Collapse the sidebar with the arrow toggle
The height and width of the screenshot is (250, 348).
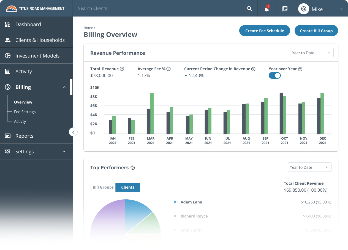click(x=73, y=132)
